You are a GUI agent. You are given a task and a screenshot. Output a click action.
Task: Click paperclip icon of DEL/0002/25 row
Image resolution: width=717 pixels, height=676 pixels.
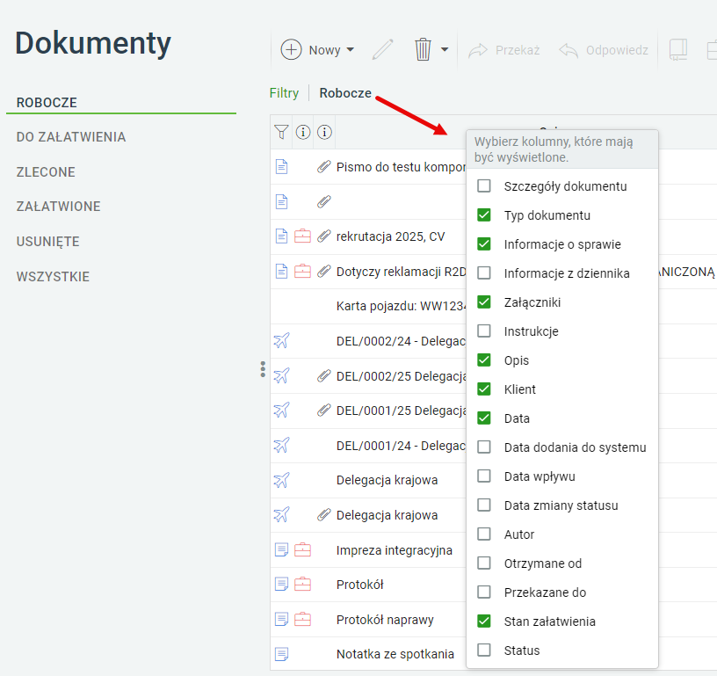click(323, 375)
